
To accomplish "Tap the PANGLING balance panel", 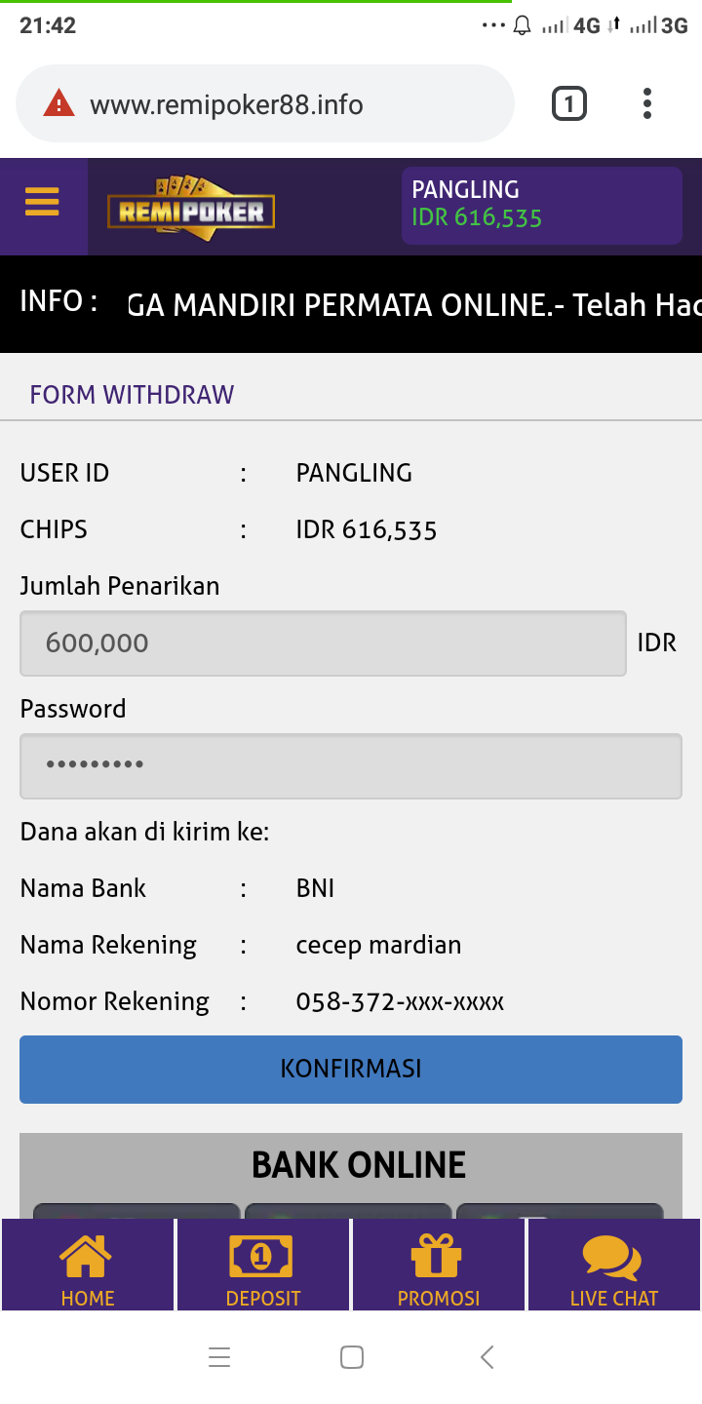I will pyautogui.click(x=541, y=205).
